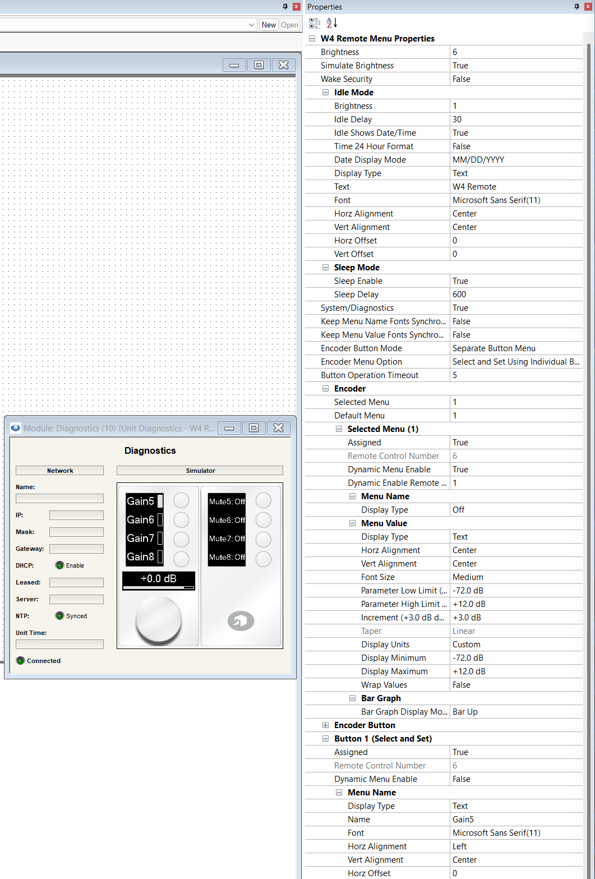Click the System/Diagnostics value True
595x879 pixels.
[x=516, y=308]
